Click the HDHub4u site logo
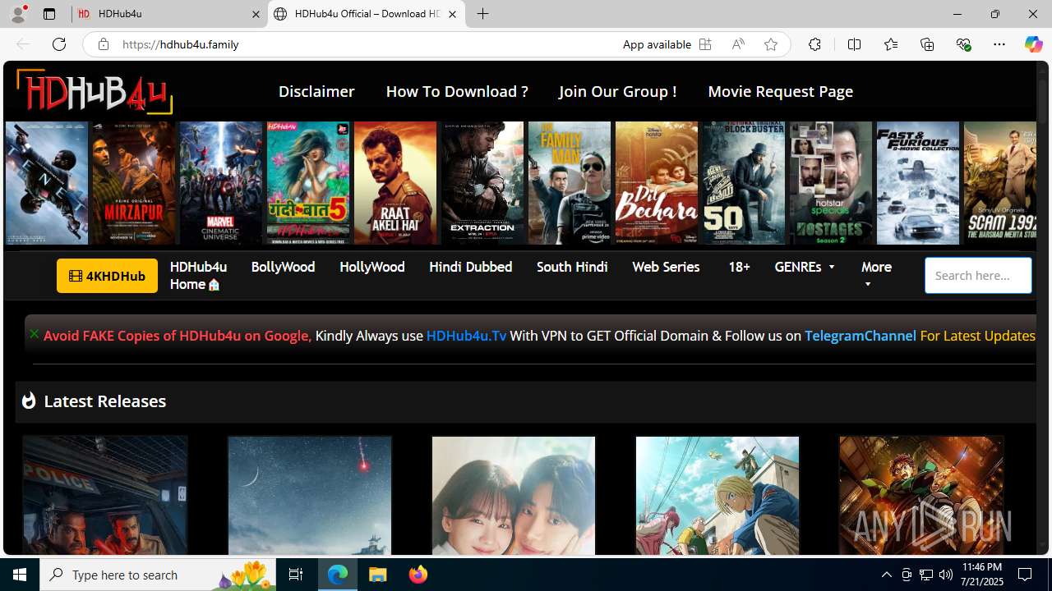Image resolution: width=1052 pixels, height=591 pixels. point(95,91)
